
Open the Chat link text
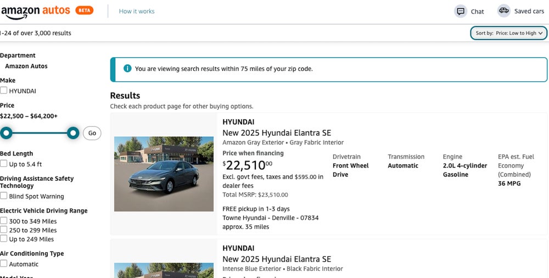477,12
